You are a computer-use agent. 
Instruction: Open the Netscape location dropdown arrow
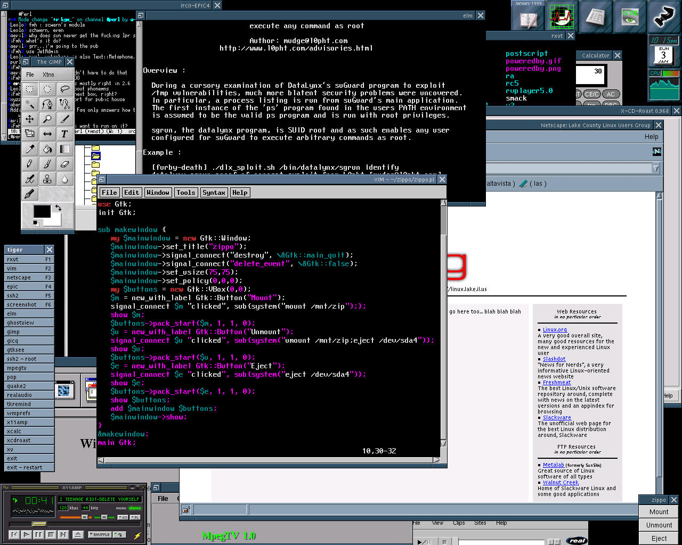click(x=655, y=168)
